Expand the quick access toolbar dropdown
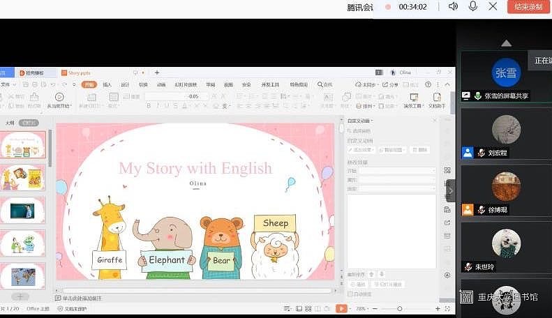 tap(74, 84)
